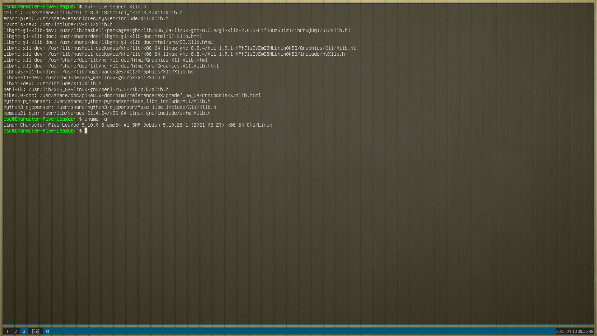
Task: Click the libhugs-x11-bundled Xlib.hs line
Action: click(98, 72)
